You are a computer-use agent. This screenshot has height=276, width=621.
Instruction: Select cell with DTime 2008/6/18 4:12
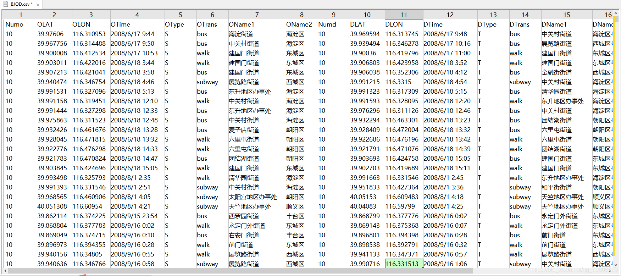tap(450, 72)
